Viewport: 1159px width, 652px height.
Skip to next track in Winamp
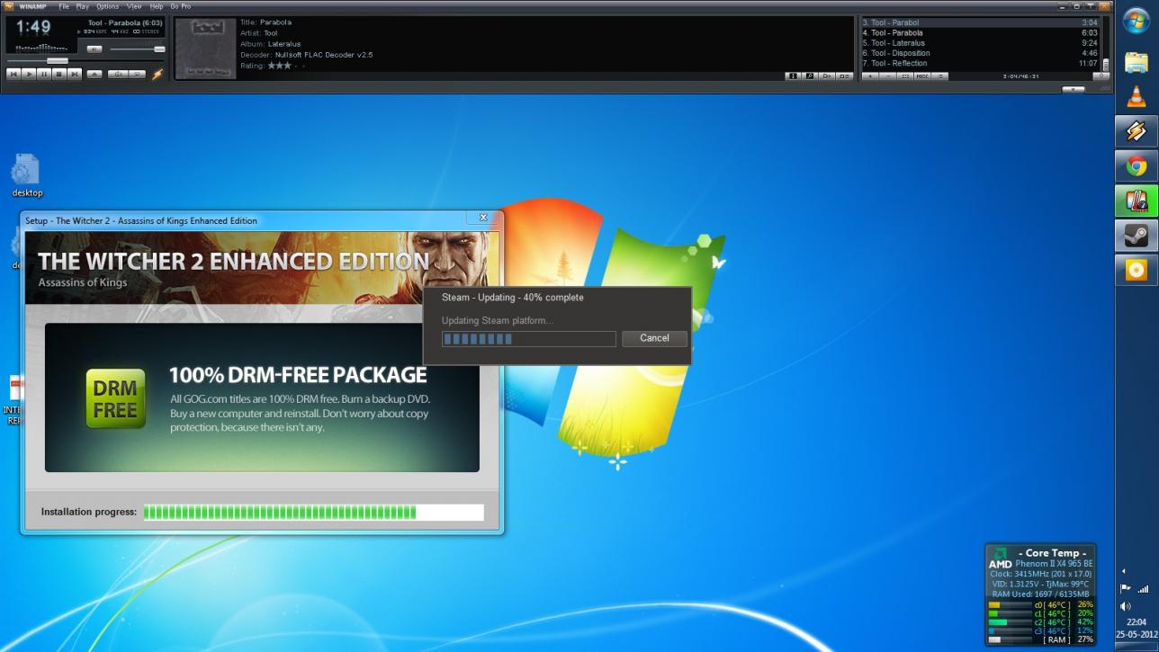coord(75,74)
